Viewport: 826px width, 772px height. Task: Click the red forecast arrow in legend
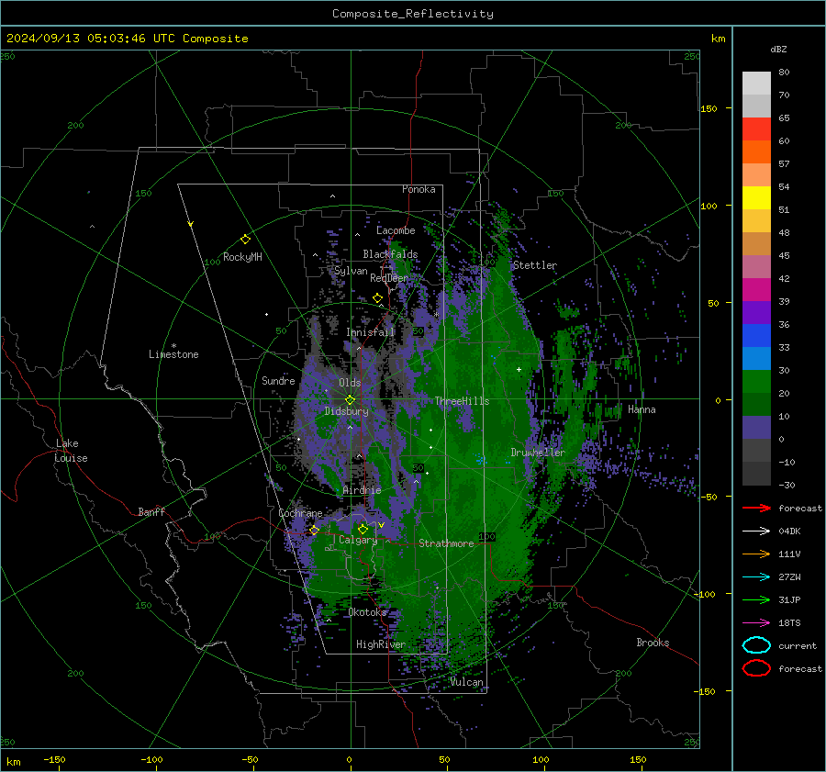pos(756,508)
